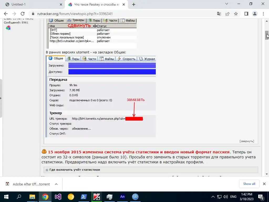
Task: Bookmark this page with the star icon
Action: point(236,14)
